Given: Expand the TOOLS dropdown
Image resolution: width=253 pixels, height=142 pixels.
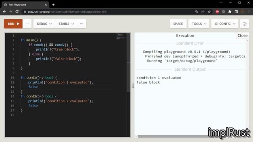Looking at the screenshot, I should click(199, 24).
